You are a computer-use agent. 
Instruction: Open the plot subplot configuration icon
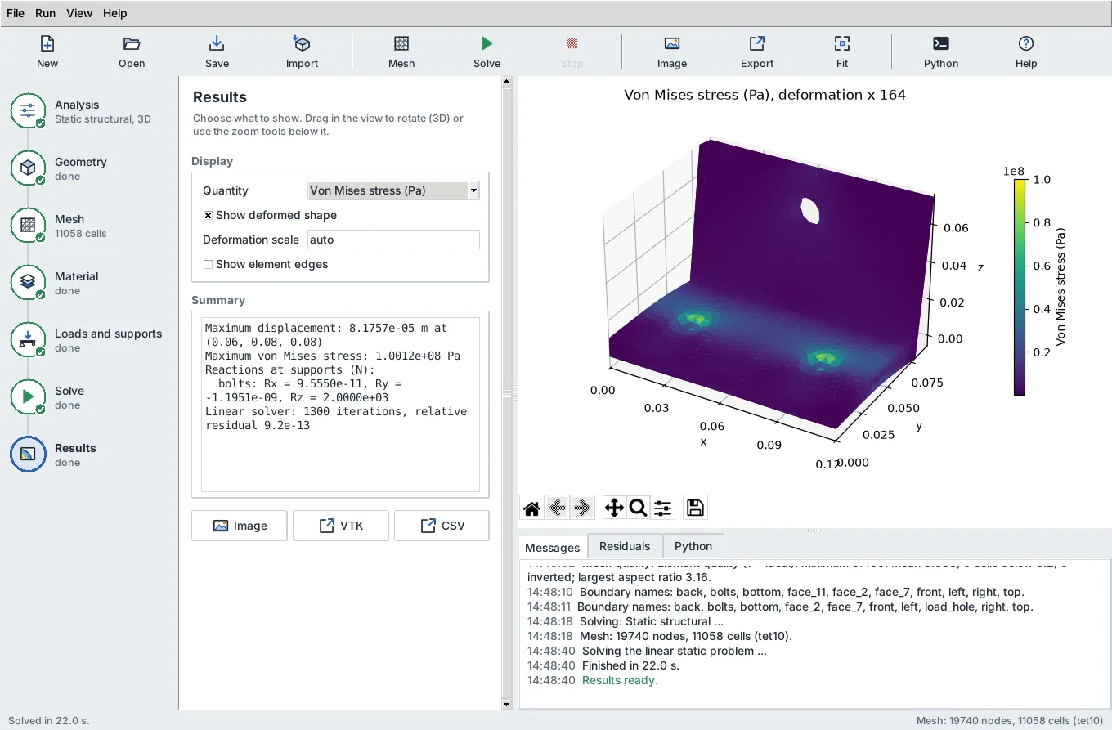click(662, 508)
